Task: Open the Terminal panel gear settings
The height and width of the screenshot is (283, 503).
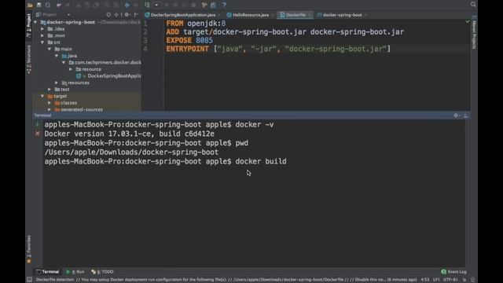Action: coord(457,116)
